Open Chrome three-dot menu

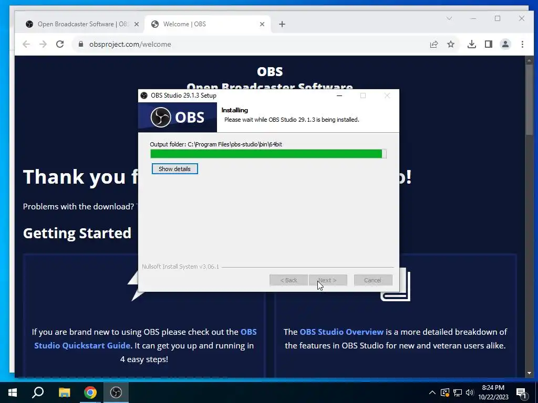click(x=522, y=44)
